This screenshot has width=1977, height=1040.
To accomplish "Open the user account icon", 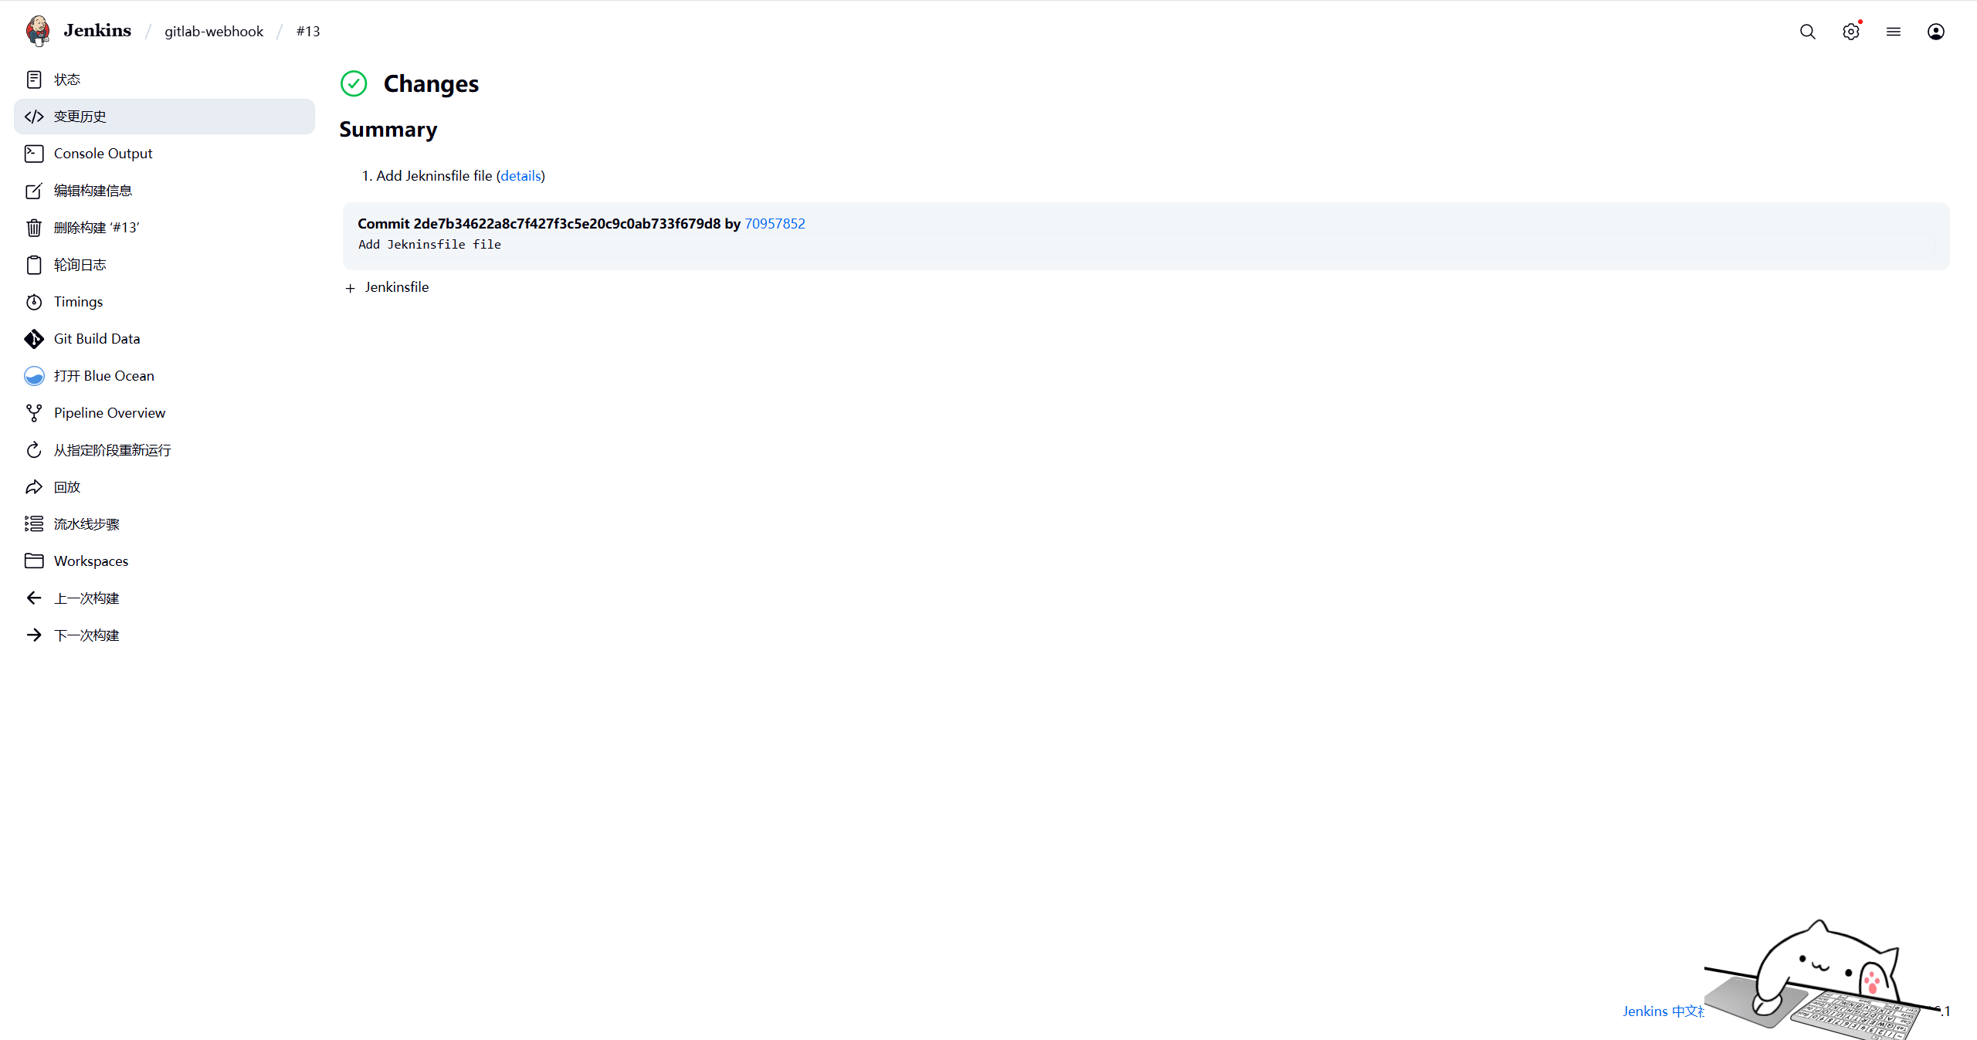I will 1935,32.
